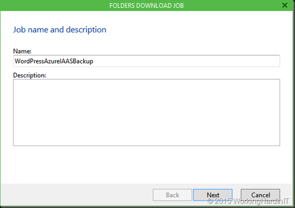The image size is (295, 208).
Task: Click the Cancel button
Action: click(x=260, y=195)
